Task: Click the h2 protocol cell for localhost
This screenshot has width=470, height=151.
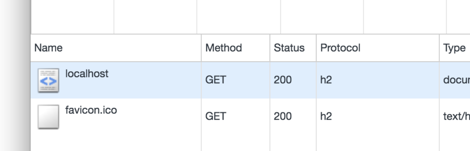Action: pos(326,80)
